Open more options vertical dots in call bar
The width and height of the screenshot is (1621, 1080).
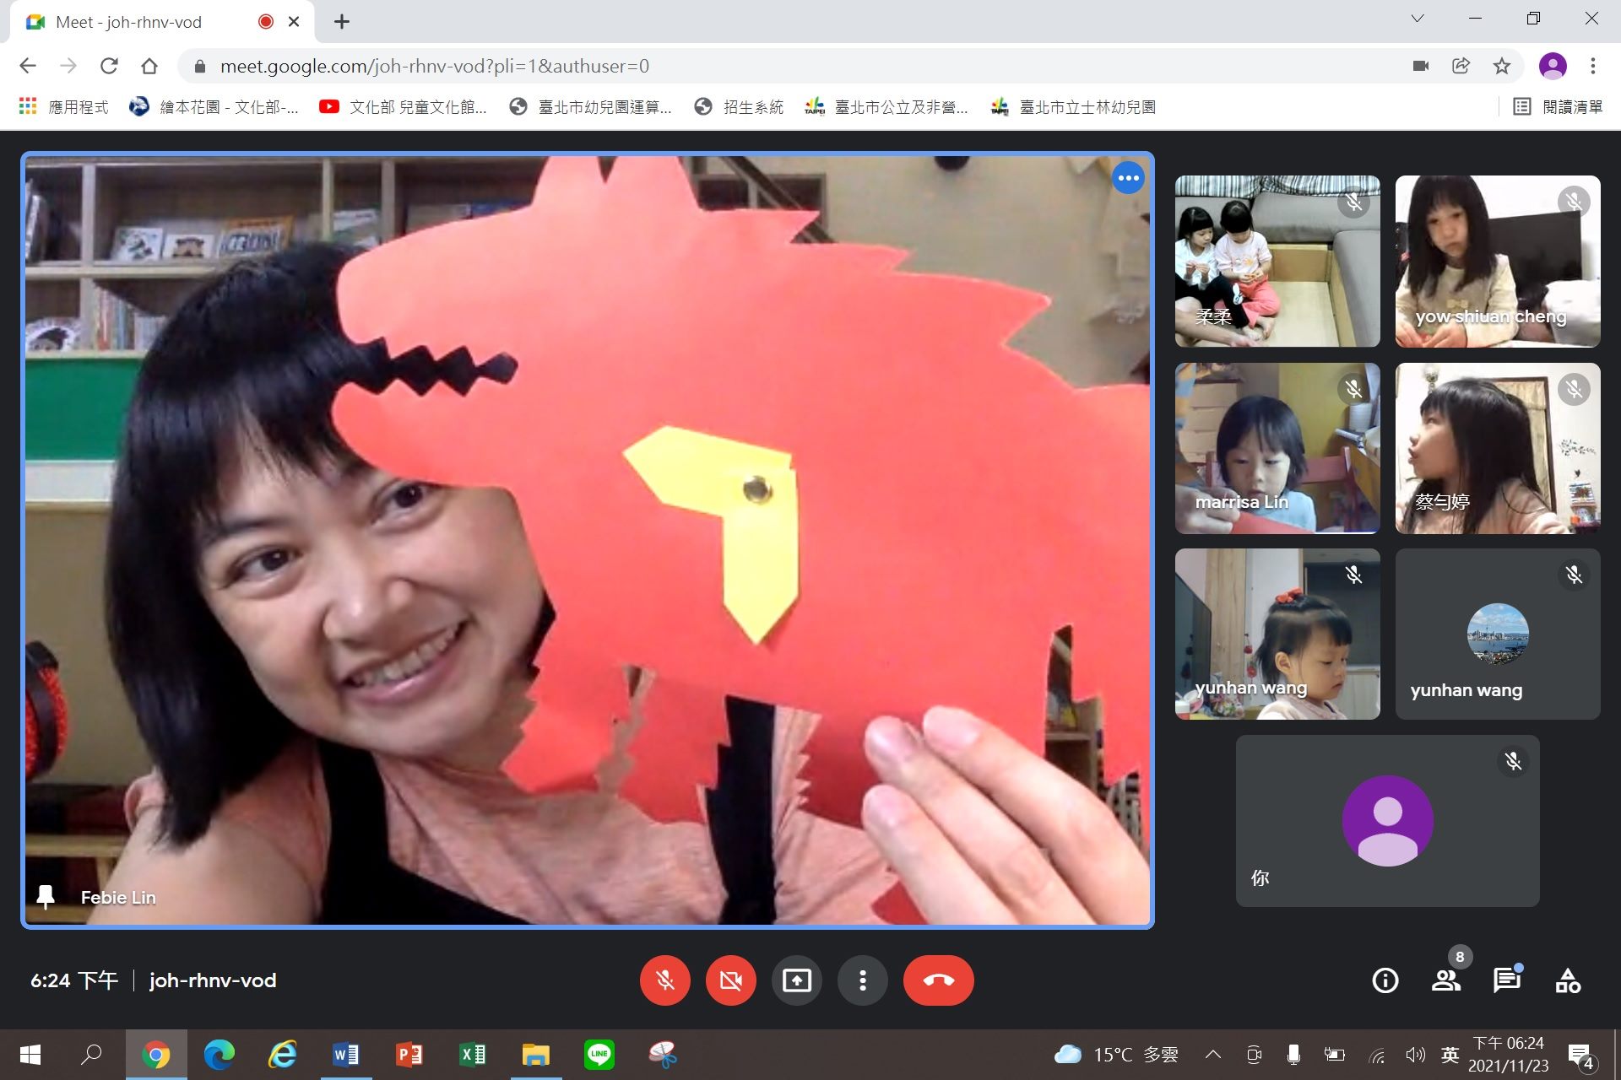862,980
